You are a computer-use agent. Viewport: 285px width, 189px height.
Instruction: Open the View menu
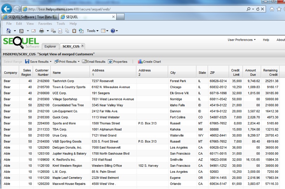pos(30,24)
